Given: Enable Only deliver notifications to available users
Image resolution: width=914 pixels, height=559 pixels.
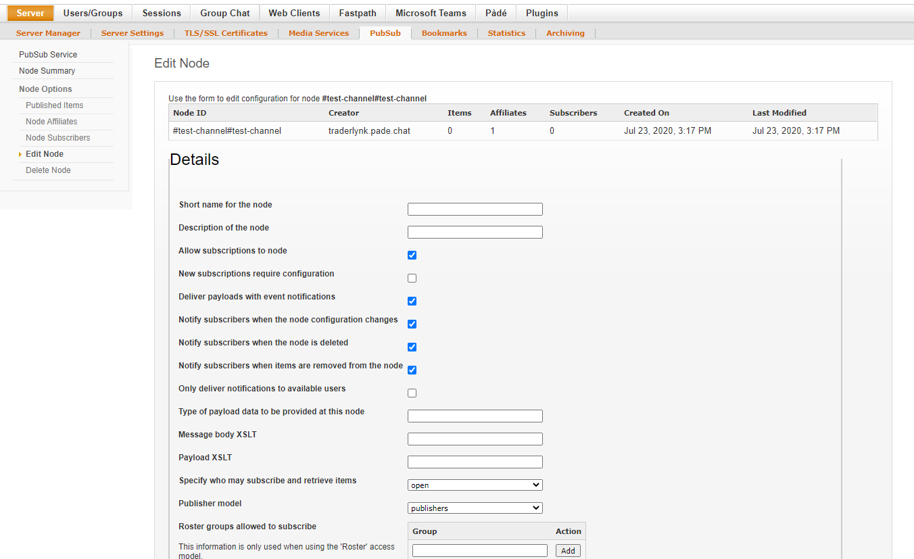Looking at the screenshot, I should (x=412, y=393).
